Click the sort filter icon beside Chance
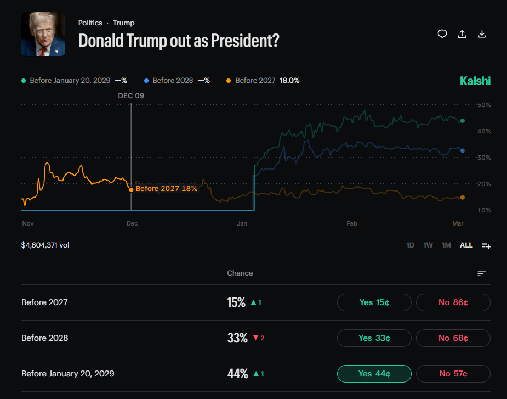The width and height of the screenshot is (507, 399). click(x=482, y=273)
